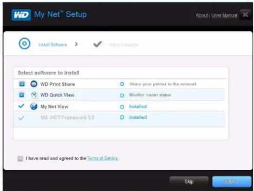Open info icon for WD Print Share

tap(122, 84)
